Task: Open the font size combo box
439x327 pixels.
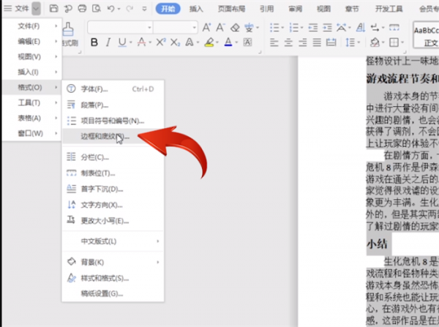Action: [176, 28]
